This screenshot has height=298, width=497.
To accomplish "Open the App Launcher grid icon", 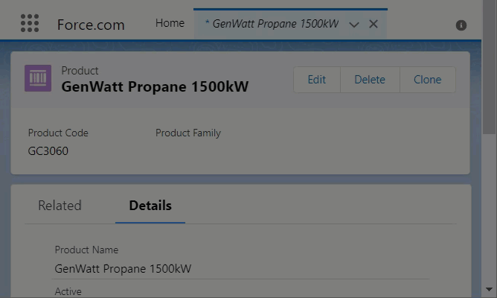I will (30, 24).
